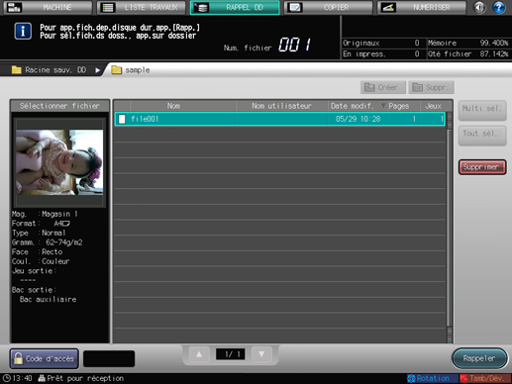Click the Sélectionner fichier panel header
The width and height of the screenshot is (512, 384).
[59, 106]
